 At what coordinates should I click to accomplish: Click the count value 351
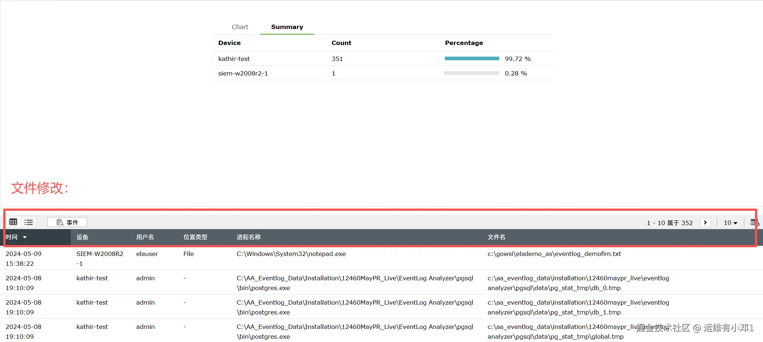point(337,59)
